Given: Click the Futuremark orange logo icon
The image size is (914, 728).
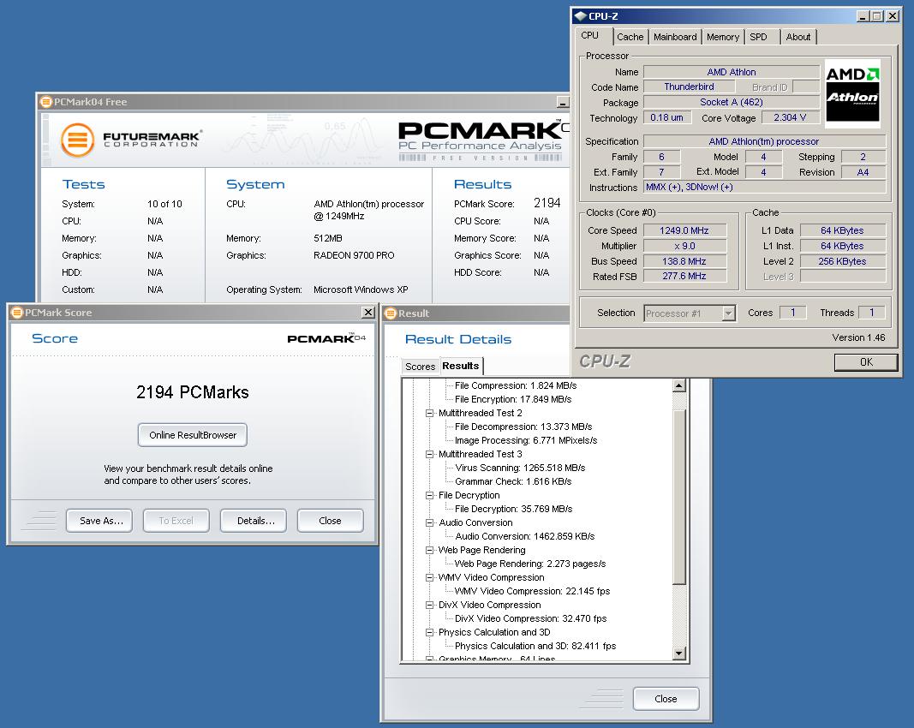Looking at the screenshot, I should (x=78, y=140).
